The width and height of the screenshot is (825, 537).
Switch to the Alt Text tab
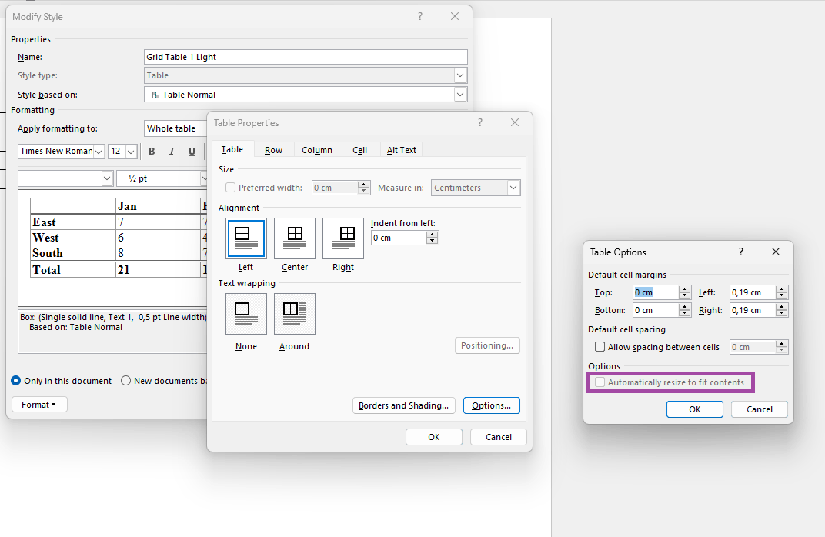402,150
